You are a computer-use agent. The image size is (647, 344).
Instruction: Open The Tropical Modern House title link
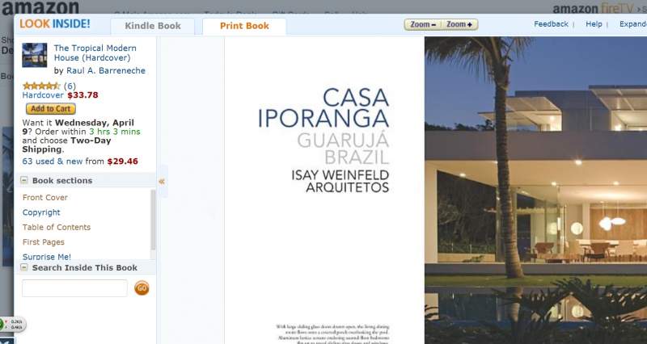click(x=95, y=52)
